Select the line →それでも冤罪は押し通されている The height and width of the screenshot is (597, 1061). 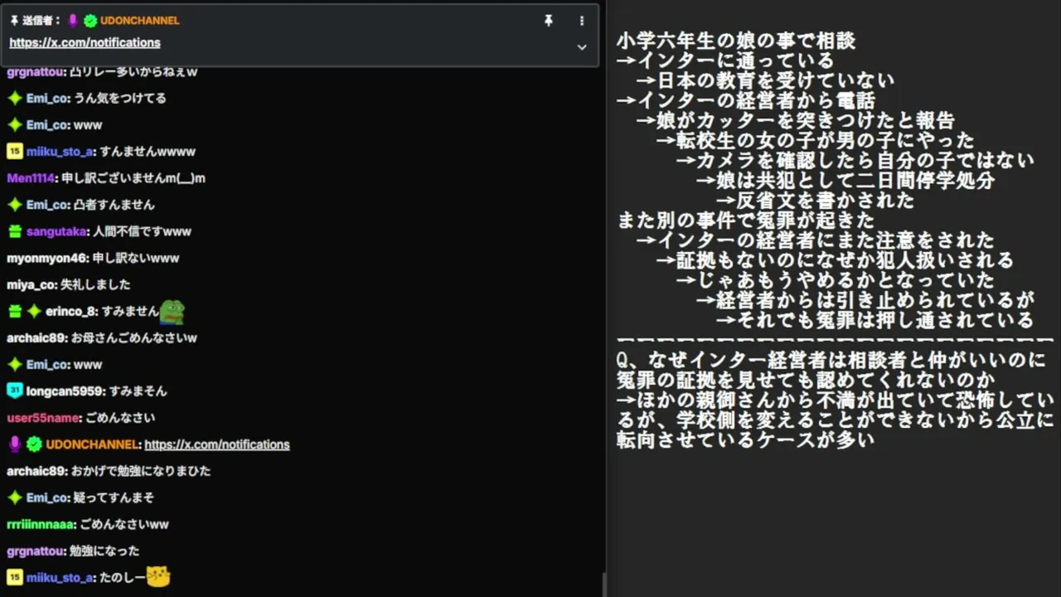pyautogui.click(x=875, y=320)
